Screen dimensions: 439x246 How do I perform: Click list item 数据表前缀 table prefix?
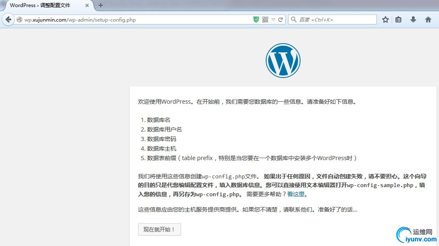252,158
